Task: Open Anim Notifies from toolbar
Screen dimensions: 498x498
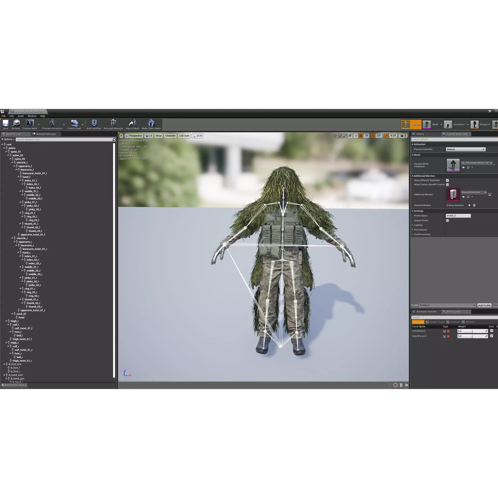Action: pos(94,125)
